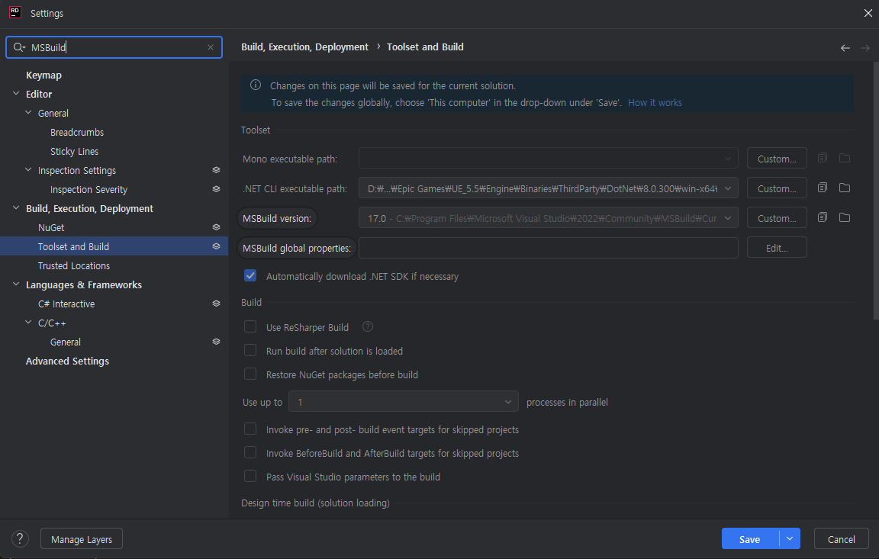
Task: Collapse Languages & Frameworks node
Action: (x=16, y=284)
